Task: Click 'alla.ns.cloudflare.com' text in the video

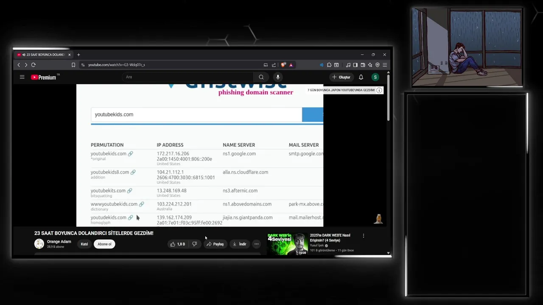Action: click(x=246, y=172)
